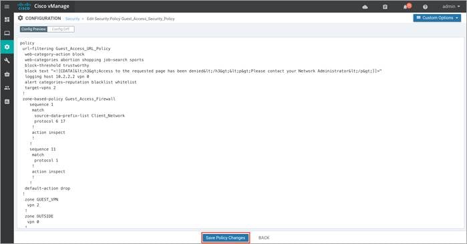Open the help question mark icon

[x=425, y=7]
